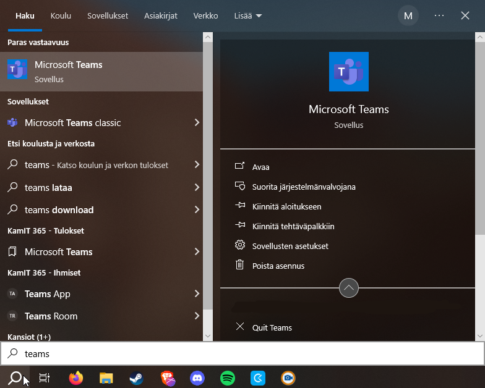
Task: Click the TA avatar for Teams App
Action: 12,293
